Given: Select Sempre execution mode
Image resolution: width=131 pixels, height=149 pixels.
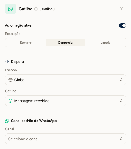Looking at the screenshot, I should (x=26, y=43).
